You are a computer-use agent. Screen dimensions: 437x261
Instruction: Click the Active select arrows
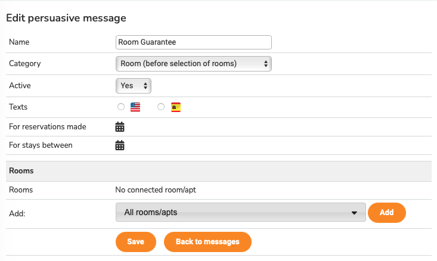[x=145, y=86]
